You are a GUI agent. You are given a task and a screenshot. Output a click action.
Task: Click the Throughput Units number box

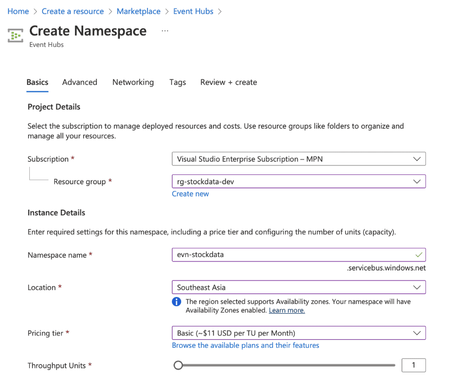[414, 365]
